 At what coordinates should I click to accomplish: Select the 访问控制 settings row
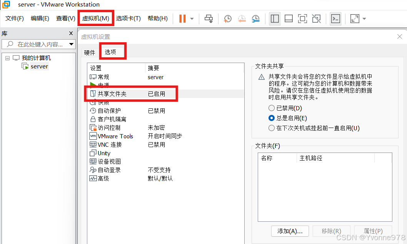(165, 128)
